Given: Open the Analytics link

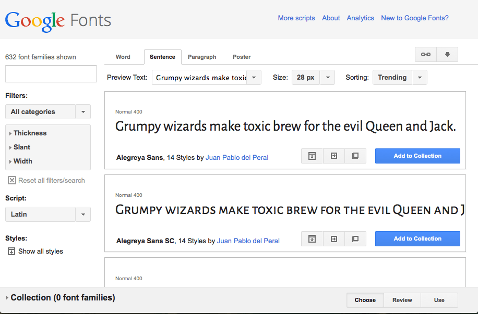Looking at the screenshot, I should pyautogui.click(x=360, y=18).
